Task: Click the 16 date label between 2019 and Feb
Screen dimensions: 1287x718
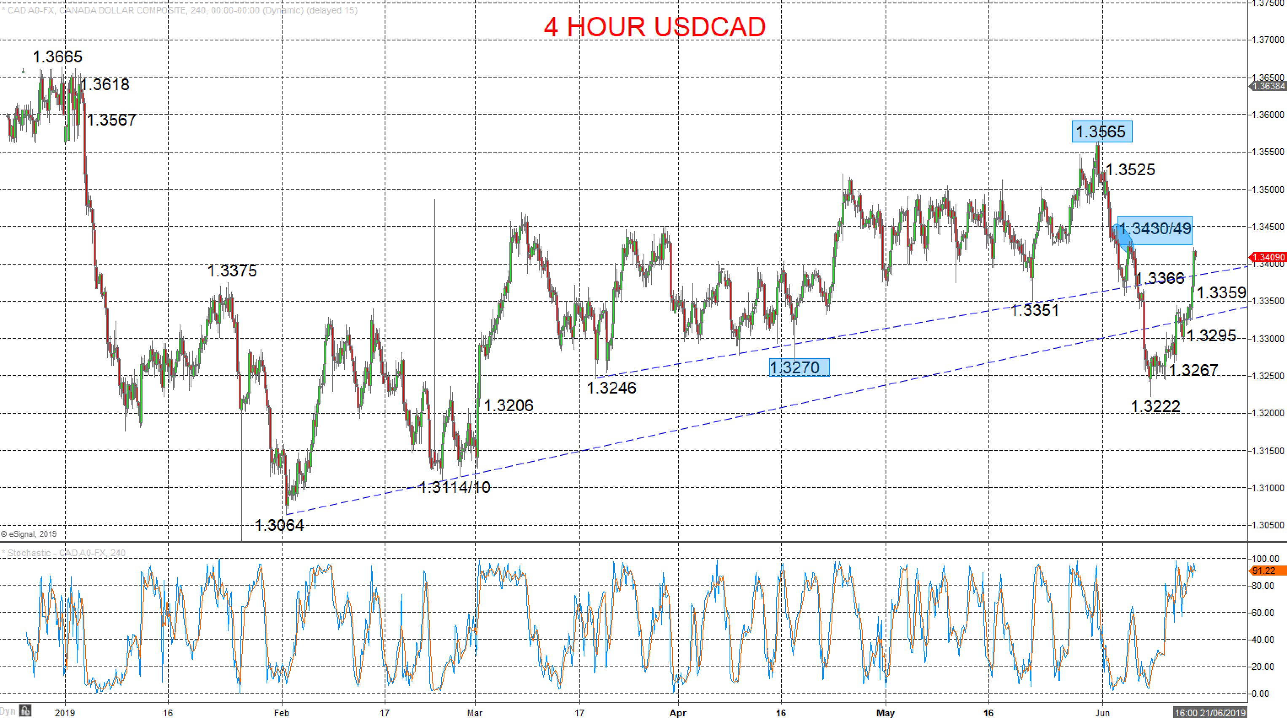Action: point(168,713)
